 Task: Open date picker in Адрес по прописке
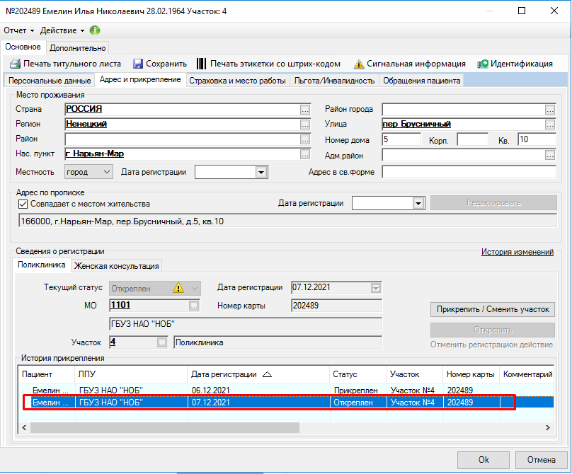[x=417, y=204]
